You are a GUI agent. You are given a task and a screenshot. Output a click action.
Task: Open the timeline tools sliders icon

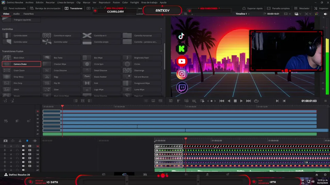[171, 101]
